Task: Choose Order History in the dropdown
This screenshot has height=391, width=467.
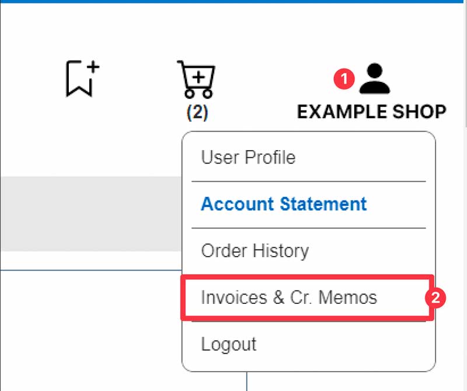Action: [x=255, y=251]
